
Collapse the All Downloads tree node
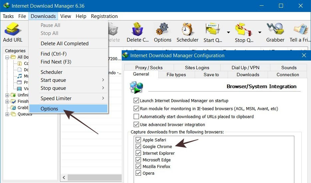[7, 57]
